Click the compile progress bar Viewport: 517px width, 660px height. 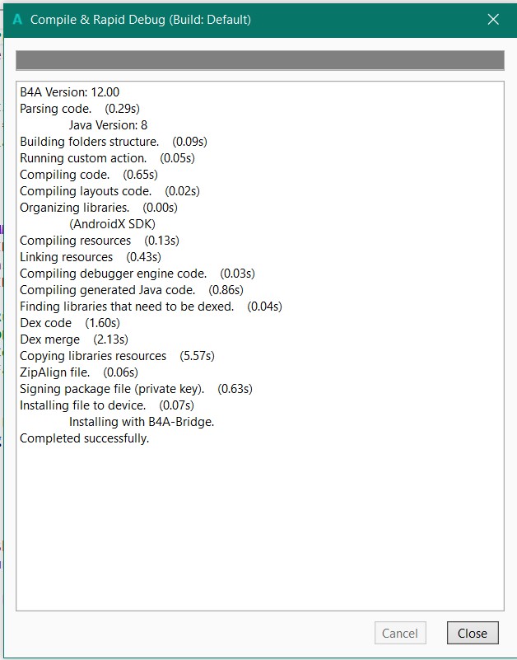tap(258, 59)
